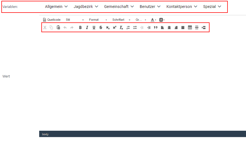The image size is (246, 143).
Task: Open the text color picker
Action: click(x=153, y=20)
